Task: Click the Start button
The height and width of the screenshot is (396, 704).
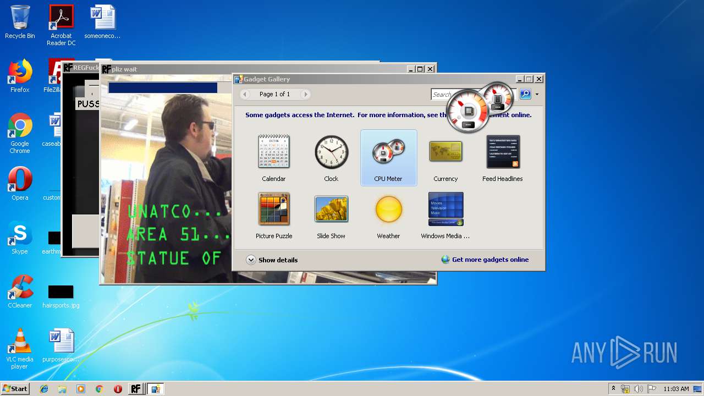Action: tap(15, 388)
